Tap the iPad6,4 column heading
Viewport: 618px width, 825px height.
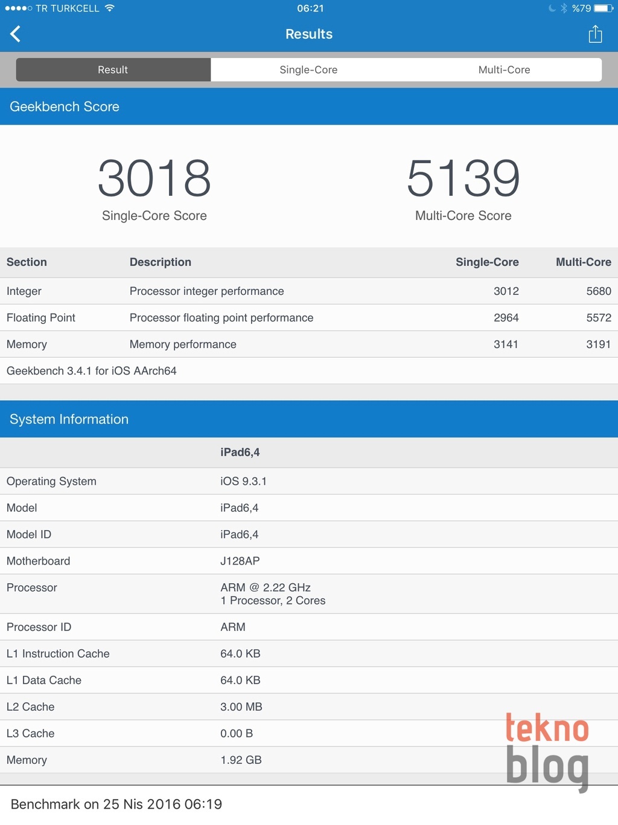(240, 452)
